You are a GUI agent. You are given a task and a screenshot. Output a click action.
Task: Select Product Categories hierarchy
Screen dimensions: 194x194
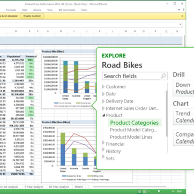(135, 123)
